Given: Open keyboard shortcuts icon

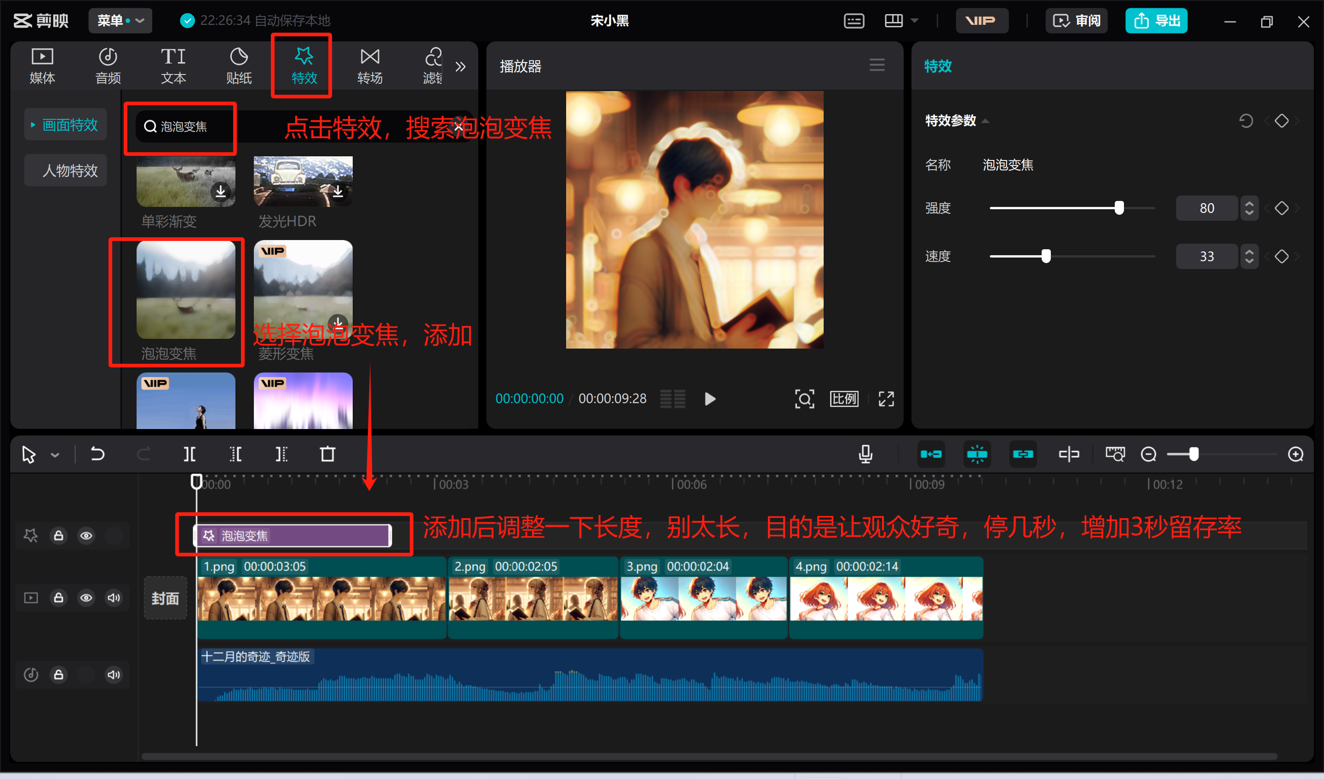Looking at the screenshot, I should (854, 21).
